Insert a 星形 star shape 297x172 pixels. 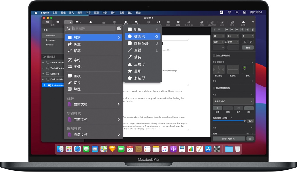tap(142, 71)
